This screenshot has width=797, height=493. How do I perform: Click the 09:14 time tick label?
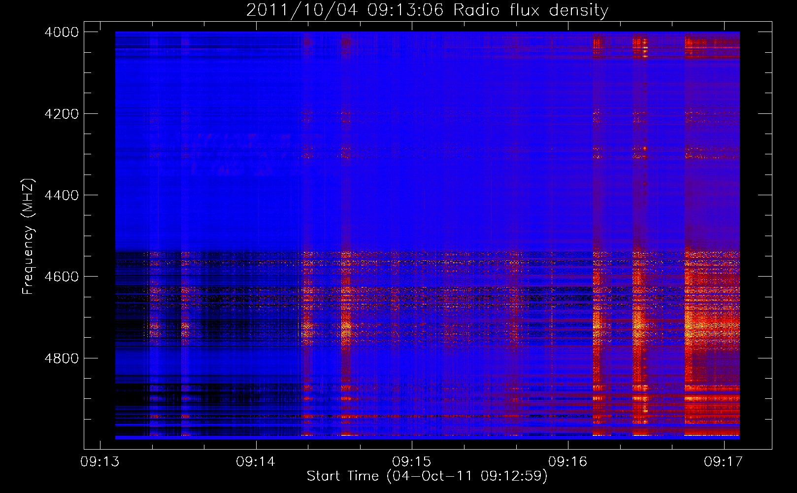tap(256, 461)
